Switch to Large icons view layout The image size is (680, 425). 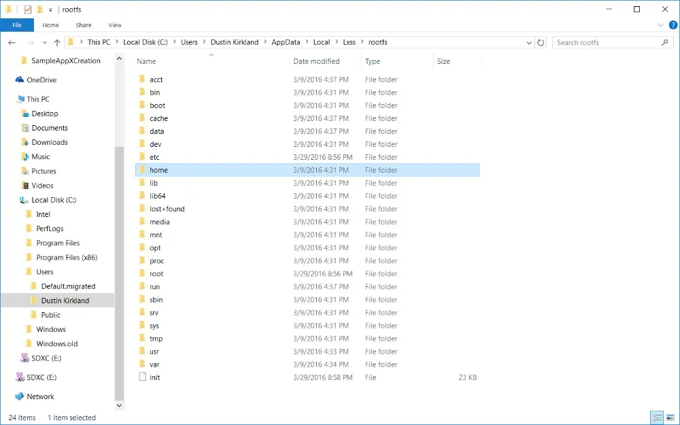coord(670,418)
